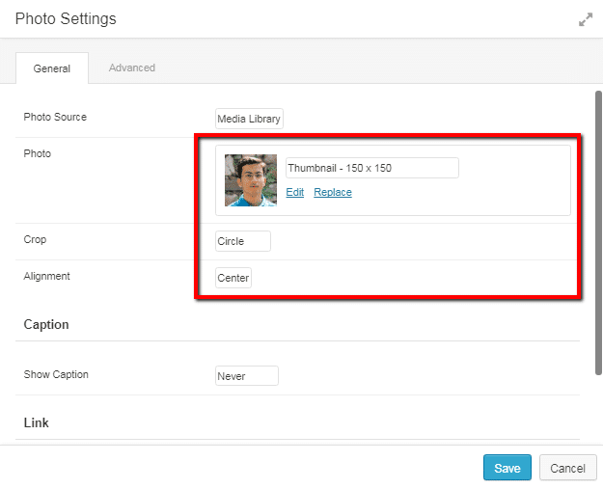This screenshot has height=489, width=603.
Task: Click the Photo Source field label
Action: point(55,118)
